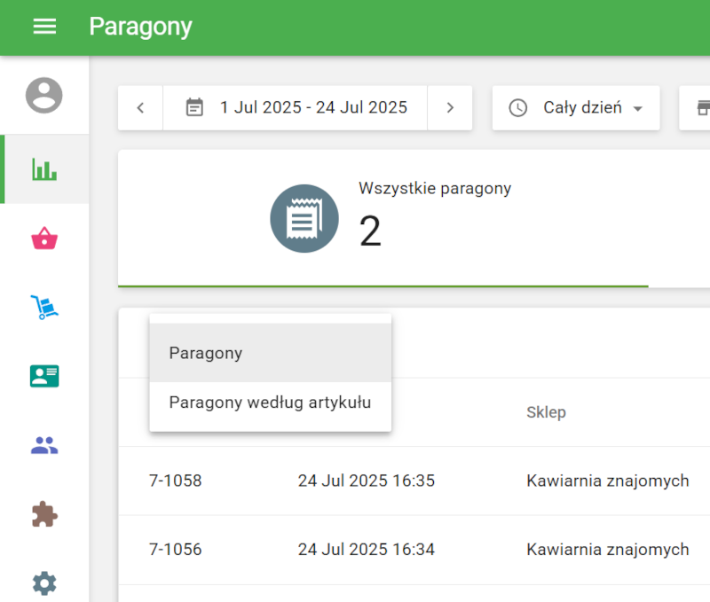This screenshot has width=710, height=602.
Task: Open the navigation hamburger menu
Action: point(44,27)
